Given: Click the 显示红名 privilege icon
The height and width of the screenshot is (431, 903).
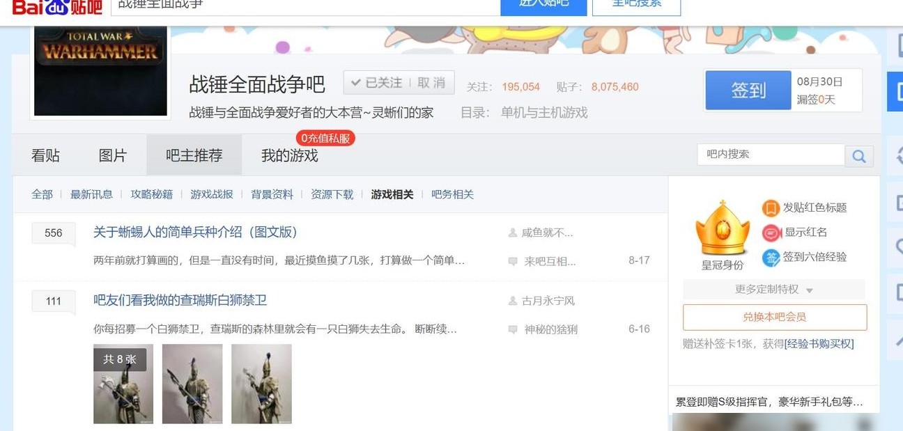Looking at the screenshot, I should click(x=770, y=233).
